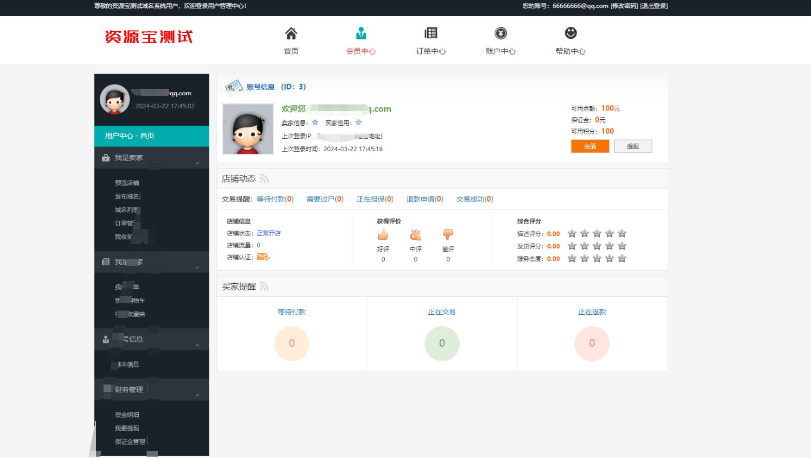Click the briefcase icon beside 我是卖家
Viewport: 811px width, 458px height.
coord(105,157)
